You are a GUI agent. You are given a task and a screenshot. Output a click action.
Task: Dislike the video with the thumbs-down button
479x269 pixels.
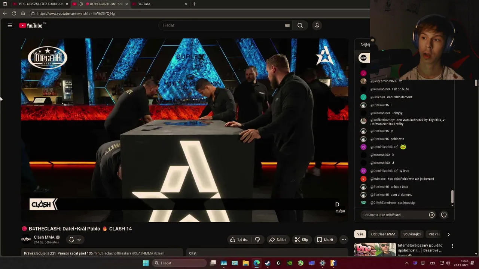pos(257,239)
